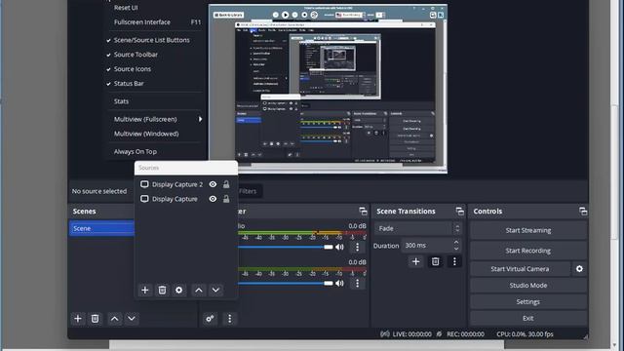Click the LIVE streaming status icon
Image resolution: width=624 pixels, height=351 pixels.
pos(385,333)
